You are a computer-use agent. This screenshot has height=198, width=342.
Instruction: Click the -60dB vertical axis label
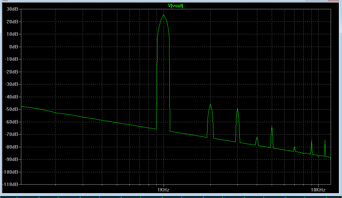[11, 122]
